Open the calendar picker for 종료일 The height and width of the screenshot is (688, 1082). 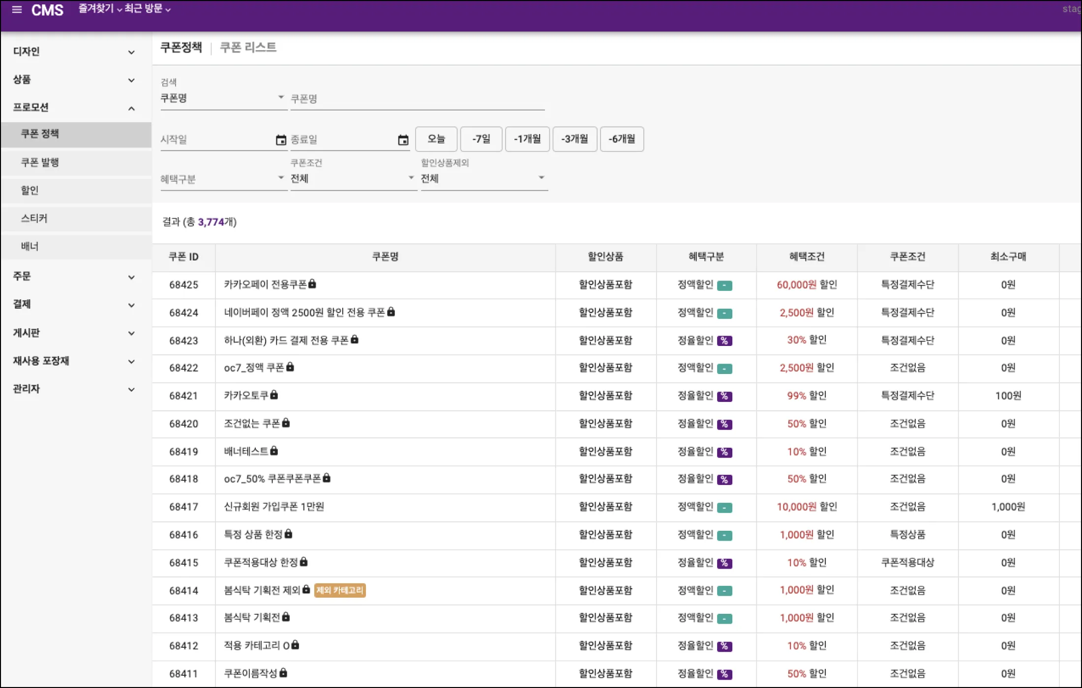coord(403,140)
